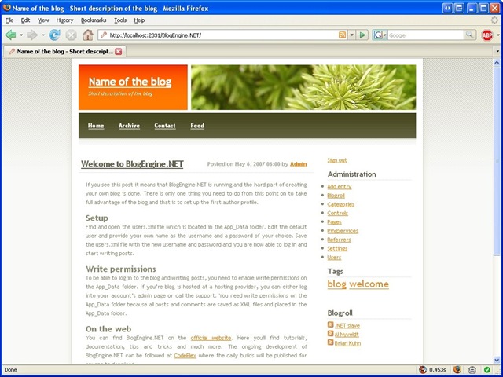Open the PingServices administration link
Image resolution: width=503 pixels, height=377 pixels.
point(343,231)
